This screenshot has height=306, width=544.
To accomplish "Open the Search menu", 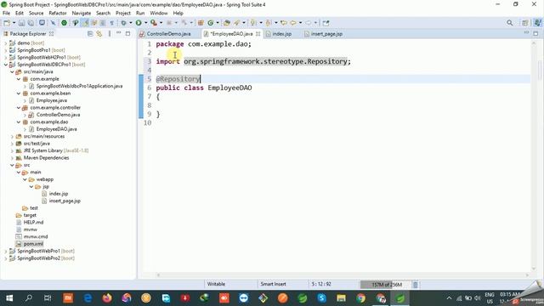I will coord(103,13).
